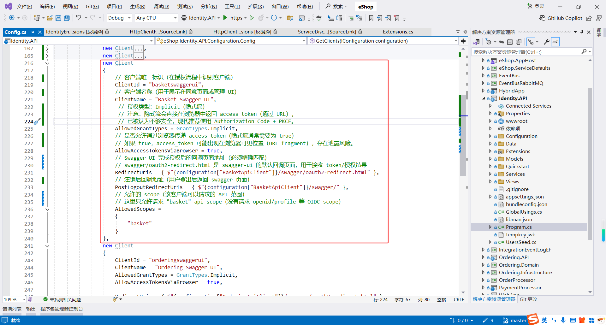Screen dimensions: 606x325
Task: Comment out the selected lines
Action: coord(351,18)
